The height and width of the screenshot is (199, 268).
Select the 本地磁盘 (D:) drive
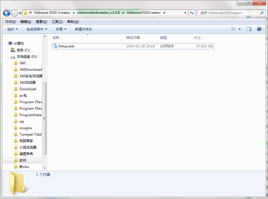pos(27,57)
